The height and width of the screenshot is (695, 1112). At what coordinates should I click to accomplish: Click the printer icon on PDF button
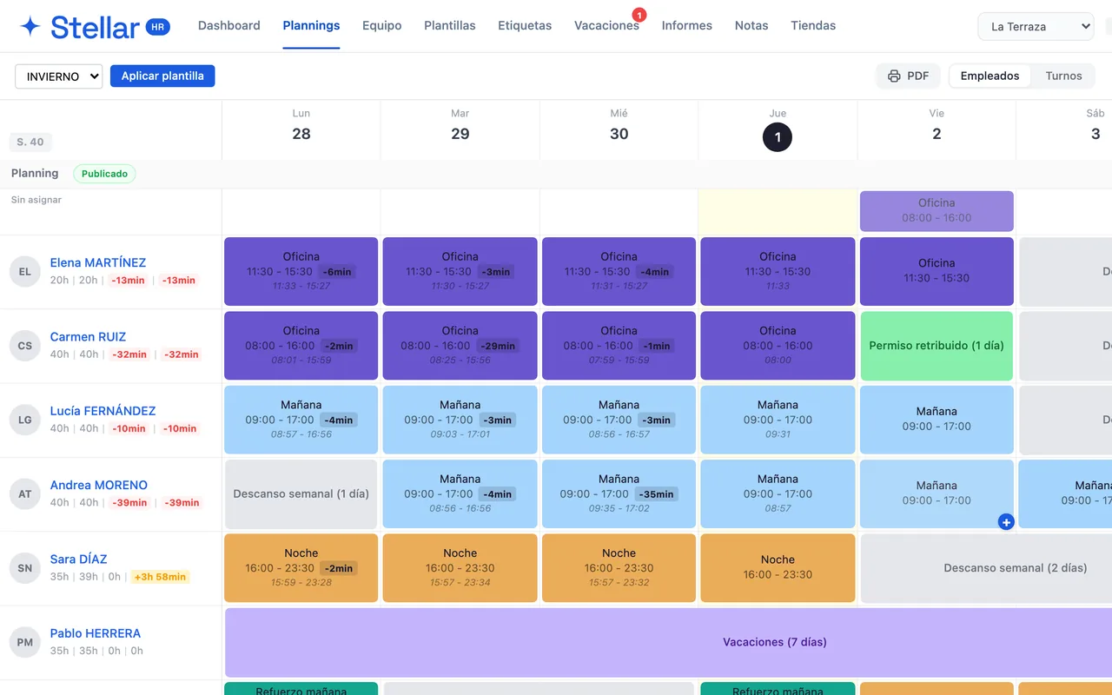(x=894, y=76)
